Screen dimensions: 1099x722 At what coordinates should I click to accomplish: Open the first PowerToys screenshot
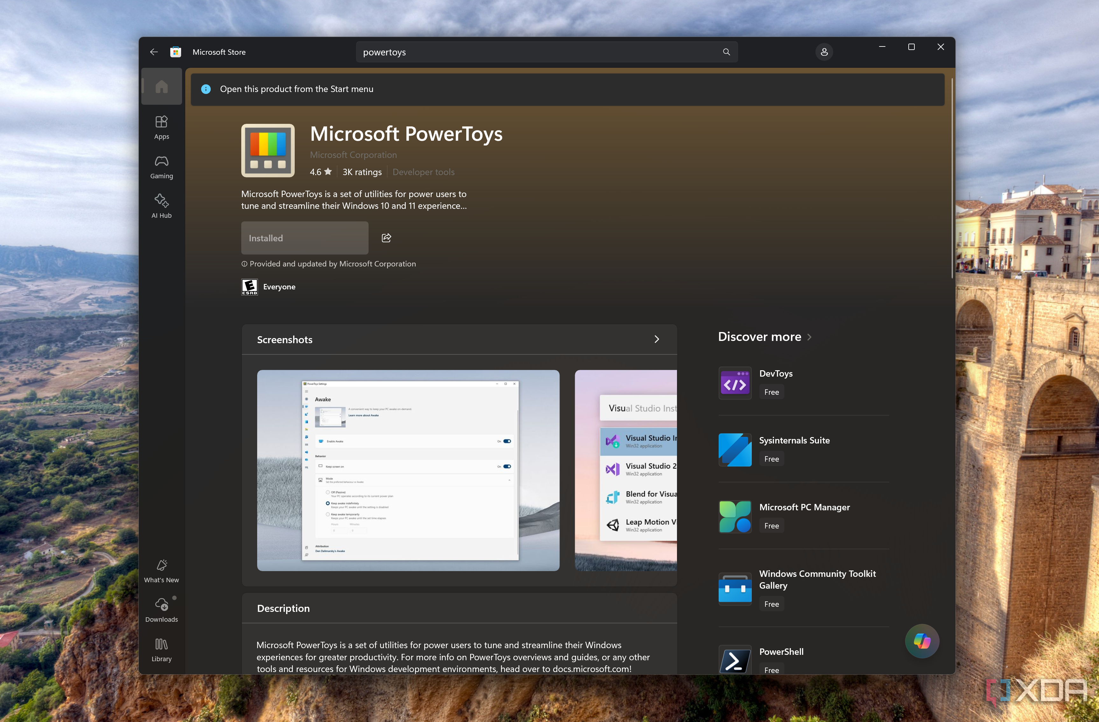click(408, 471)
